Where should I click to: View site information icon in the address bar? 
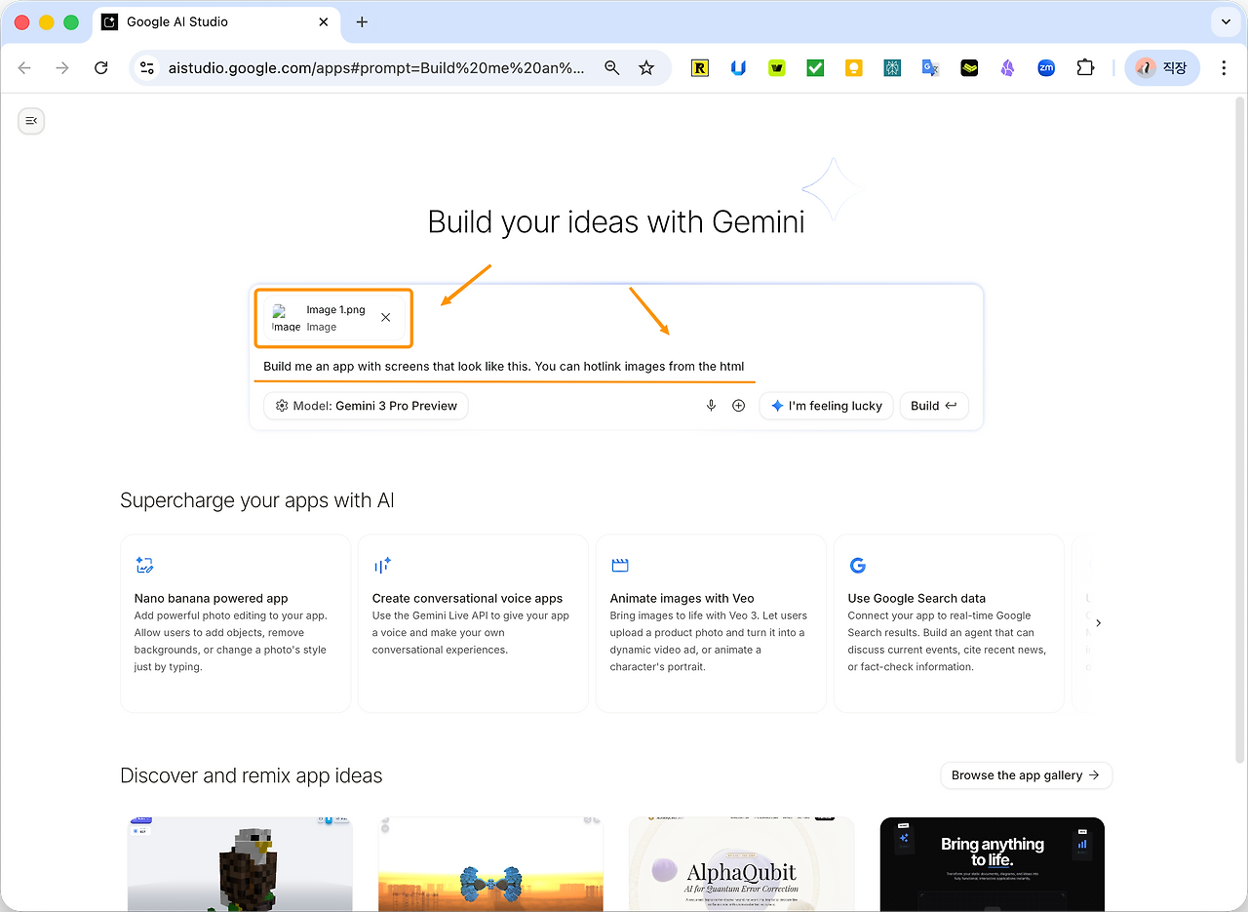147,67
